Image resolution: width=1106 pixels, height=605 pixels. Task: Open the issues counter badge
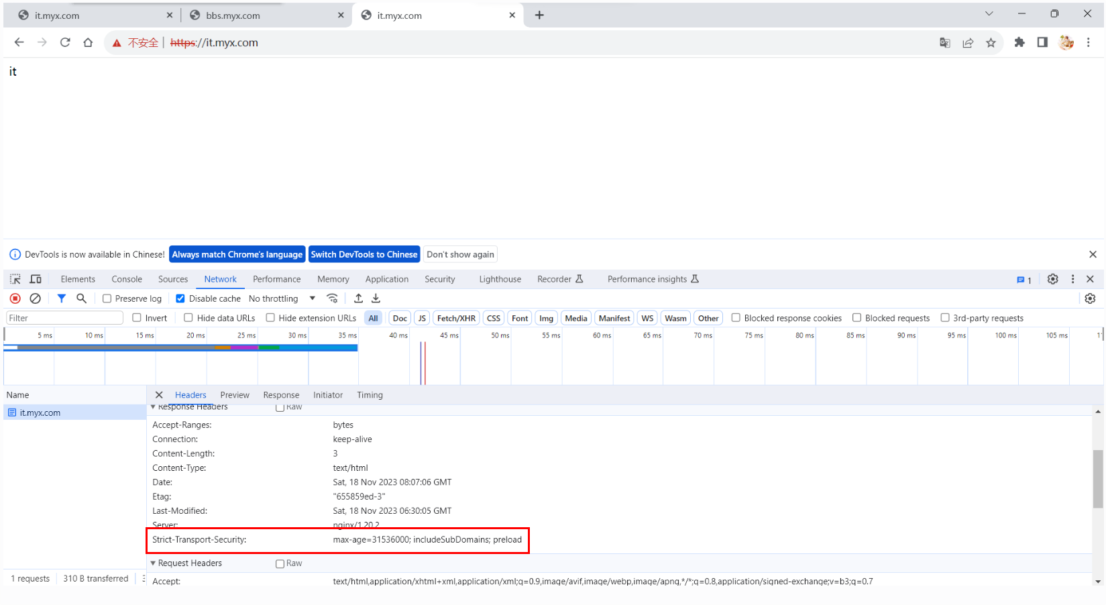(x=1024, y=280)
